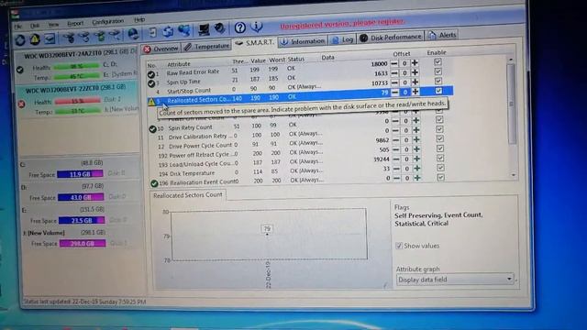Screen dimensions: 587x330
Task: Click minus offset button on data 505 row
Action: point(395,149)
